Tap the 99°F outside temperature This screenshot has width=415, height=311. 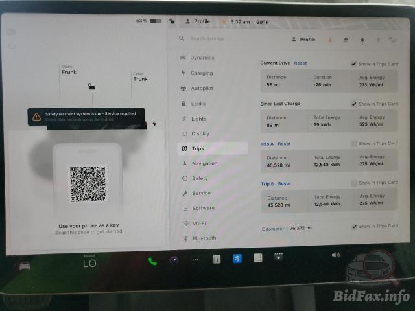[262, 22]
